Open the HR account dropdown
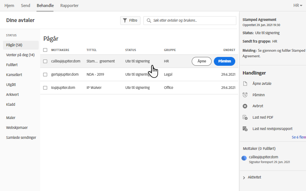The height and width of the screenshot is (191, 306). pyautogui.click(x=298, y=6)
